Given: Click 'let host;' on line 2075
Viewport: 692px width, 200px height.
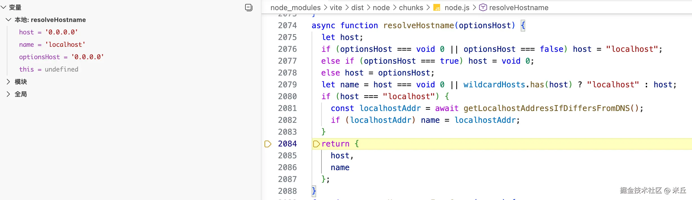Looking at the screenshot, I should pyautogui.click(x=342, y=37).
